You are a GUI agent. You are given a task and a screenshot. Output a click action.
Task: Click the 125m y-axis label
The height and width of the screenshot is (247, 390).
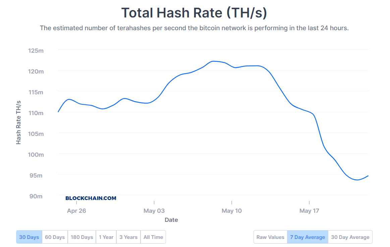(x=36, y=51)
